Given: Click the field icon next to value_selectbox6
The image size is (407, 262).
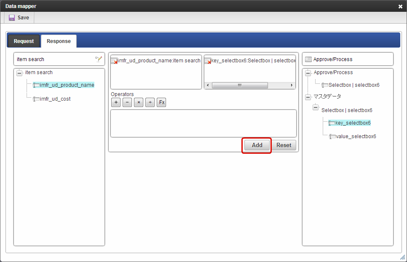Looking at the screenshot, I should point(332,136).
